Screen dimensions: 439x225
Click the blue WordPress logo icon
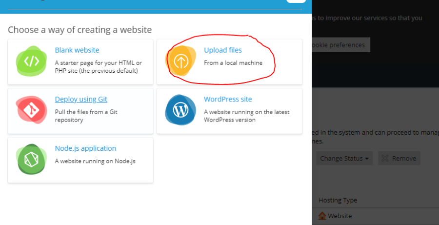[x=180, y=111]
